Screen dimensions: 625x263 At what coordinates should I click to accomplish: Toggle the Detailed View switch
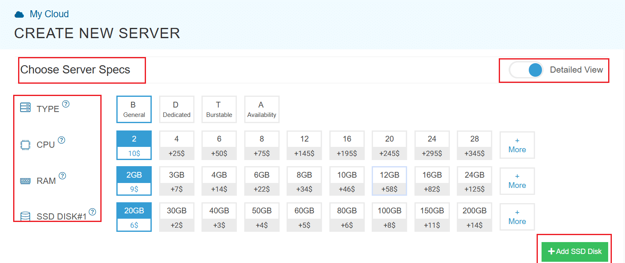(x=526, y=70)
